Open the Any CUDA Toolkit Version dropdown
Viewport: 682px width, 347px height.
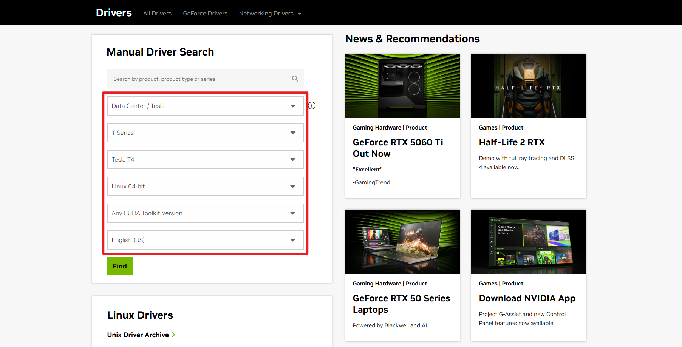[205, 213]
